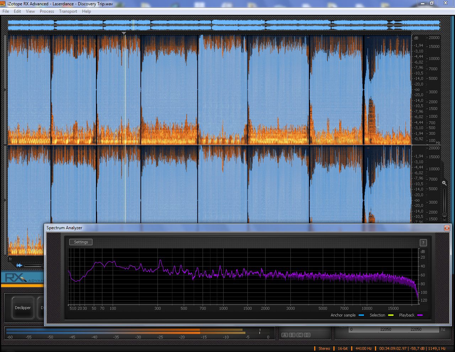
Task: Click the frequency view start field showing 0
Action: pyautogui.click(x=359, y=330)
